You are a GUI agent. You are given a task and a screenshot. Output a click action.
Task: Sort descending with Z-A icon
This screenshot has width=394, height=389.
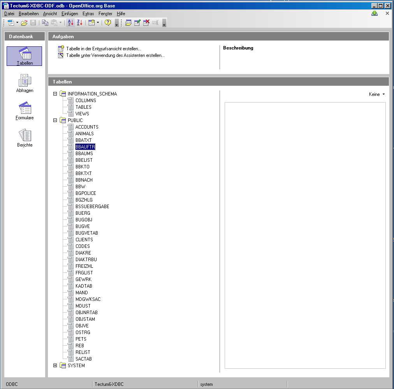tap(80, 23)
